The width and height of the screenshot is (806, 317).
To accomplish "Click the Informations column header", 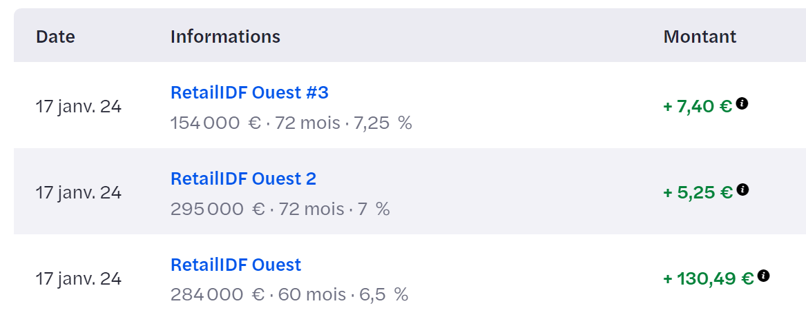I will pyautogui.click(x=225, y=37).
